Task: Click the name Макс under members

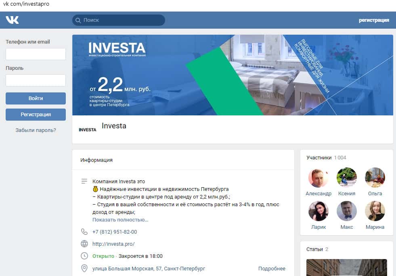Action: tap(347, 227)
